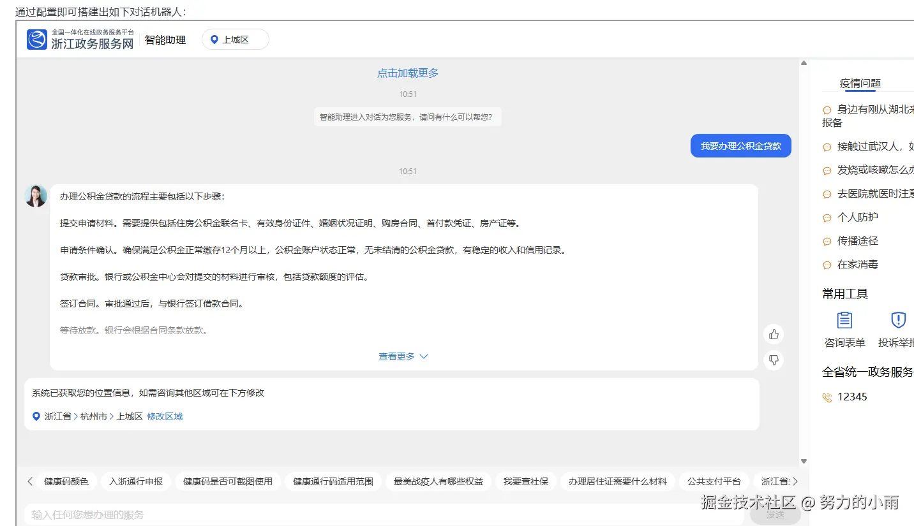Image resolution: width=914 pixels, height=526 pixels.
Task: Click the 浙江政务服务网 logo
Action: click(x=80, y=40)
